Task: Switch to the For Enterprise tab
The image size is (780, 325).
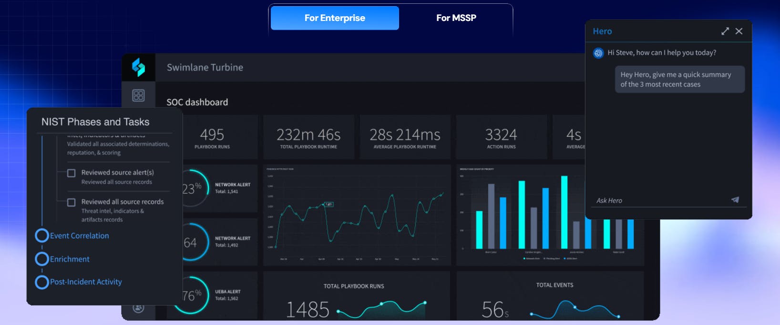Action: tap(335, 18)
